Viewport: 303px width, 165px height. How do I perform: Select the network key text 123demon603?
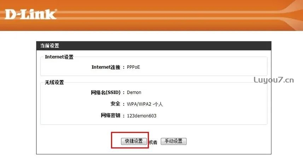pyautogui.click(x=141, y=116)
